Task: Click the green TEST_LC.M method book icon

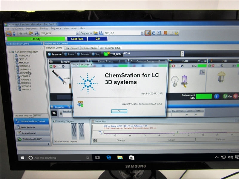Action: click(x=107, y=54)
